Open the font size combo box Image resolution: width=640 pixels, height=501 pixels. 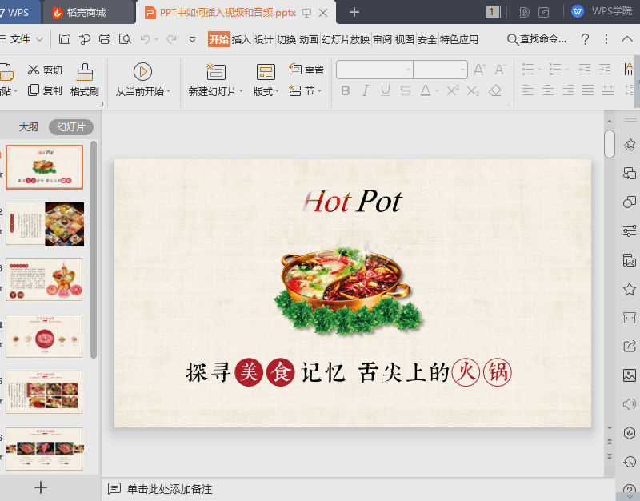tap(441, 70)
